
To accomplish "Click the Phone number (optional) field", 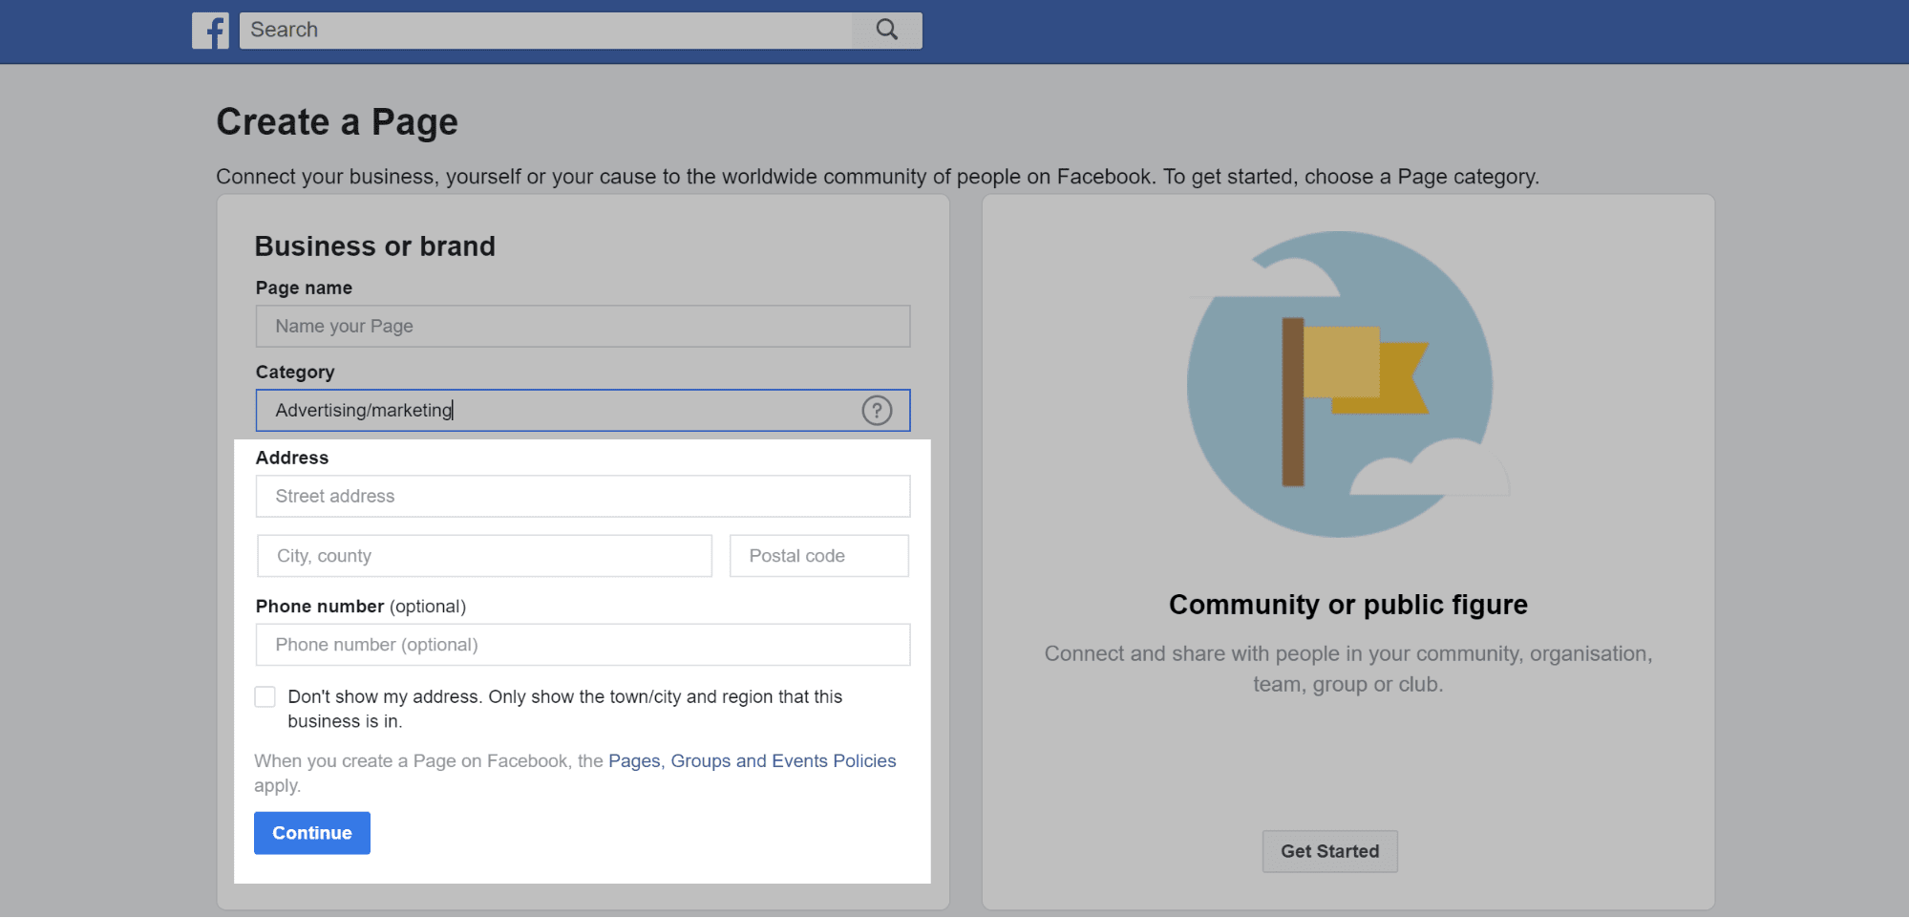I will (x=583, y=645).
